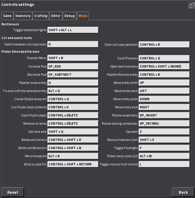Image resolution: width=195 pixels, height=198 pixels.
Task: Change Remove all wires keybinding
Action: tap(73, 123)
